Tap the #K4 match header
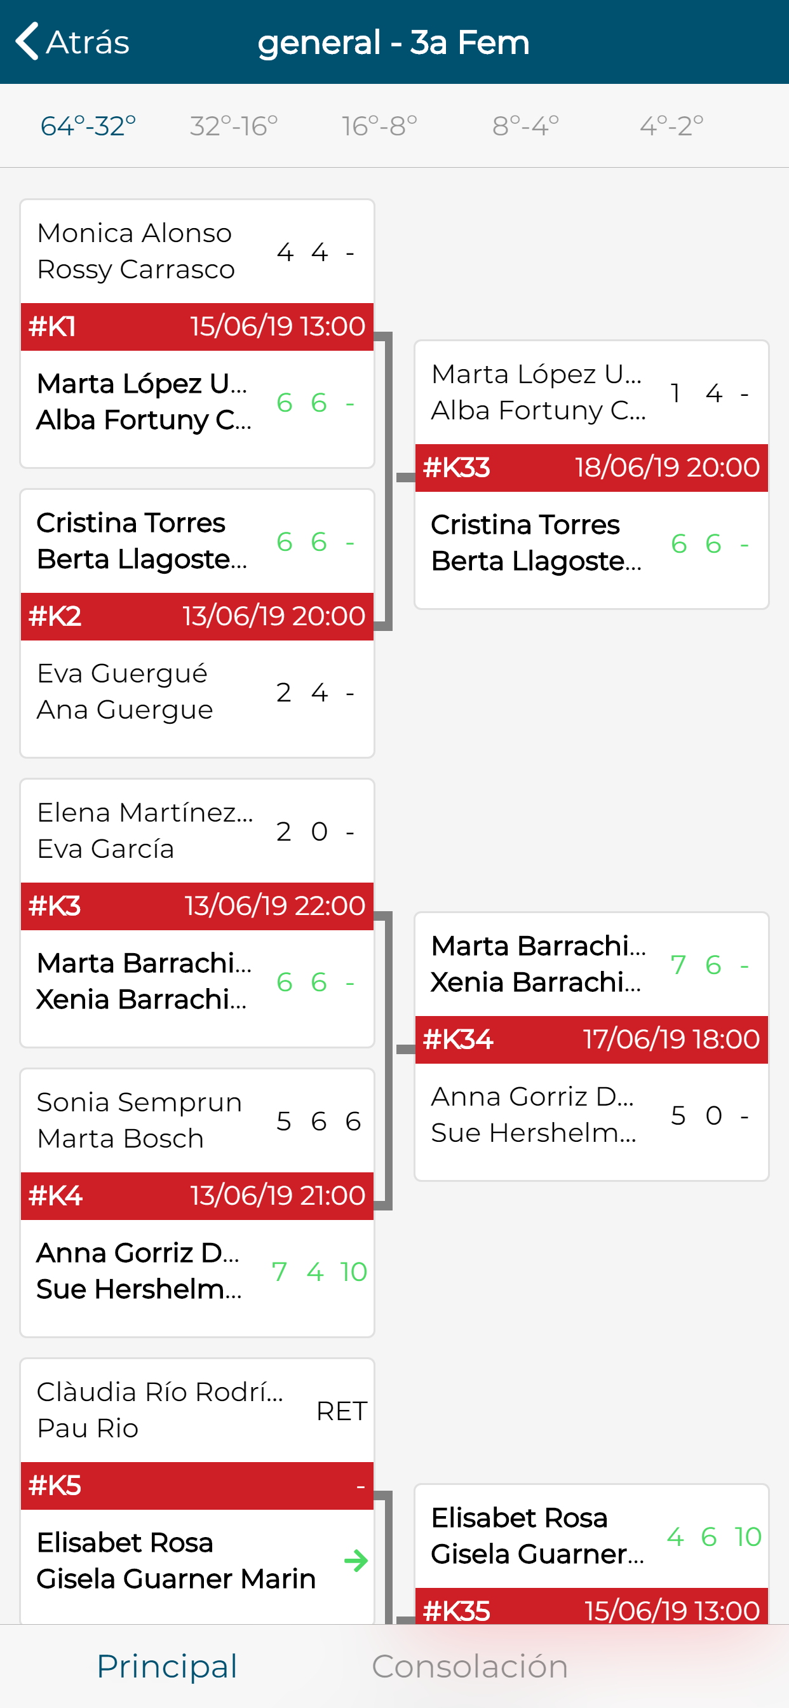 [x=197, y=1196]
